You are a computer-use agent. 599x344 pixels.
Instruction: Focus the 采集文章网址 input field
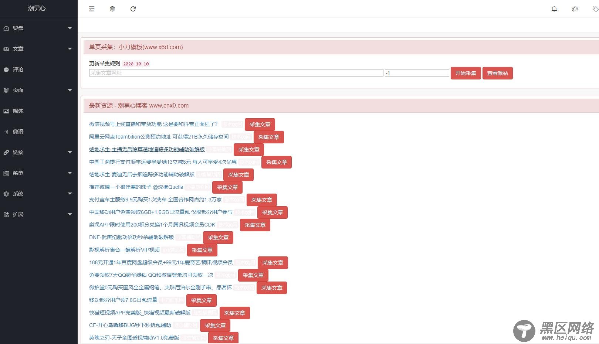236,73
